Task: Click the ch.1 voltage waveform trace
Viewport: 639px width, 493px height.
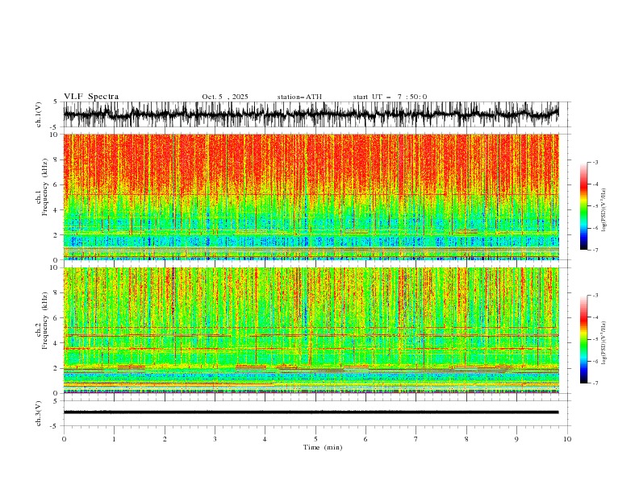Action: (x=311, y=114)
